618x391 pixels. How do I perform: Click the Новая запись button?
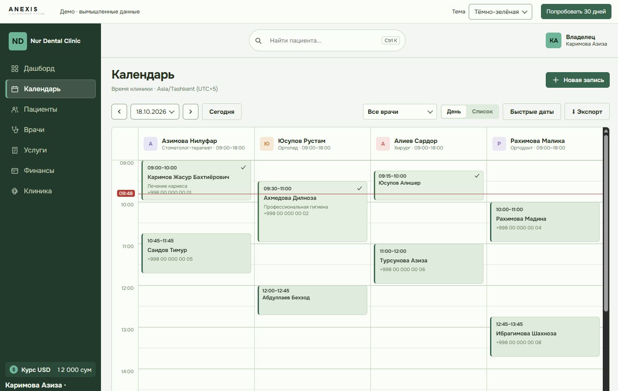(578, 80)
